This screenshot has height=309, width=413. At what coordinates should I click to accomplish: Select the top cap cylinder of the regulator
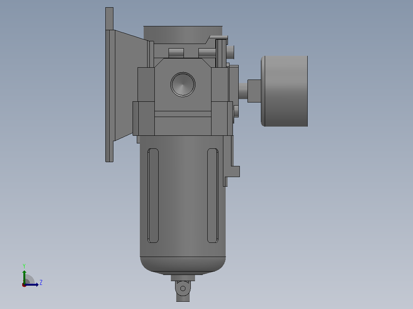183,35
